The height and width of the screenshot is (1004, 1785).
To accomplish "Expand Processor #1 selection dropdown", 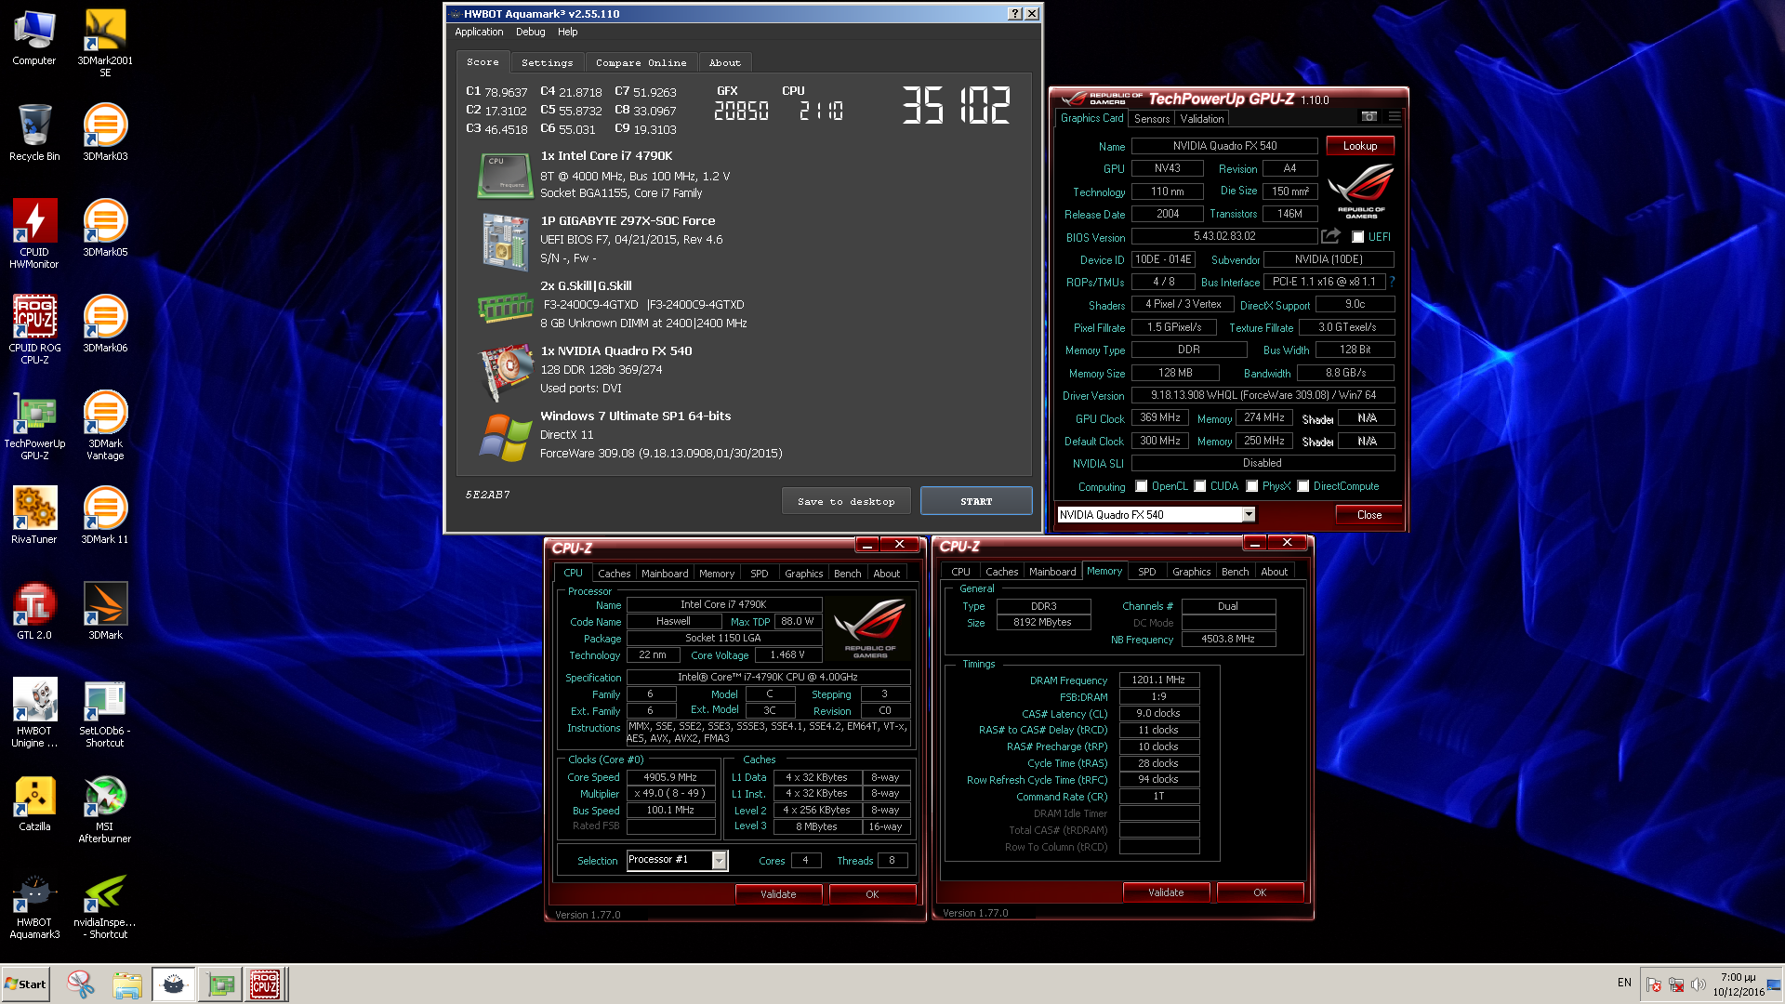I will click(x=719, y=860).
